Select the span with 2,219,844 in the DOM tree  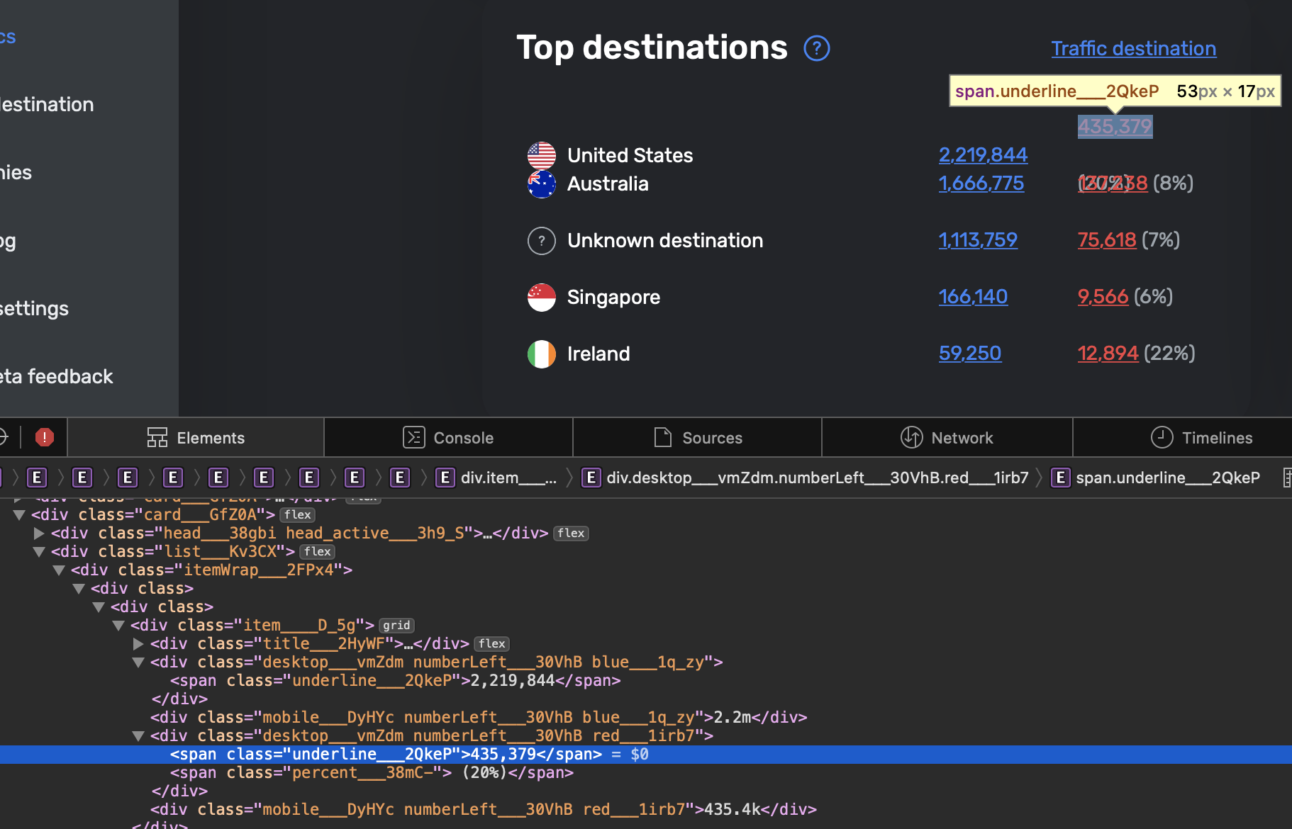pos(395,680)
